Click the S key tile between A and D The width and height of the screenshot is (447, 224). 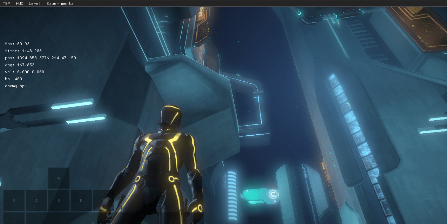point(59,201)
